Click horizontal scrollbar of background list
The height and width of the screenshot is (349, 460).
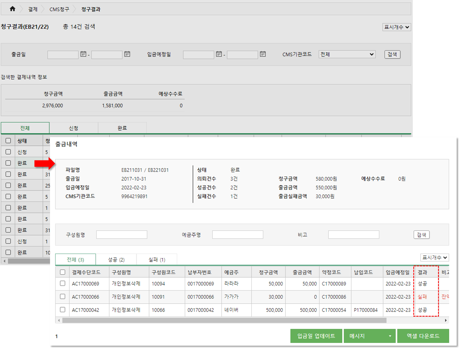point(29,261)
